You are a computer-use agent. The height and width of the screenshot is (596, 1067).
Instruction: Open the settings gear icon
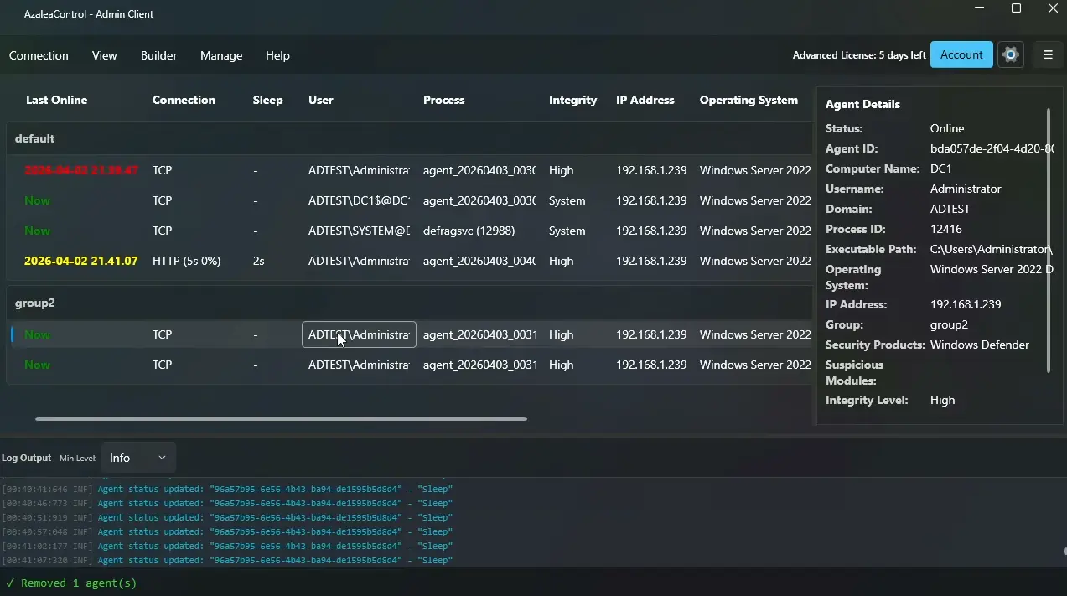coord(1010,55)
